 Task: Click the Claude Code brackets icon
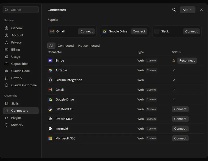coord(6,71)
